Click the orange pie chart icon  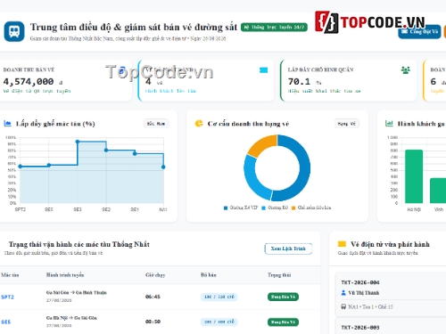[x=199, y=123]
